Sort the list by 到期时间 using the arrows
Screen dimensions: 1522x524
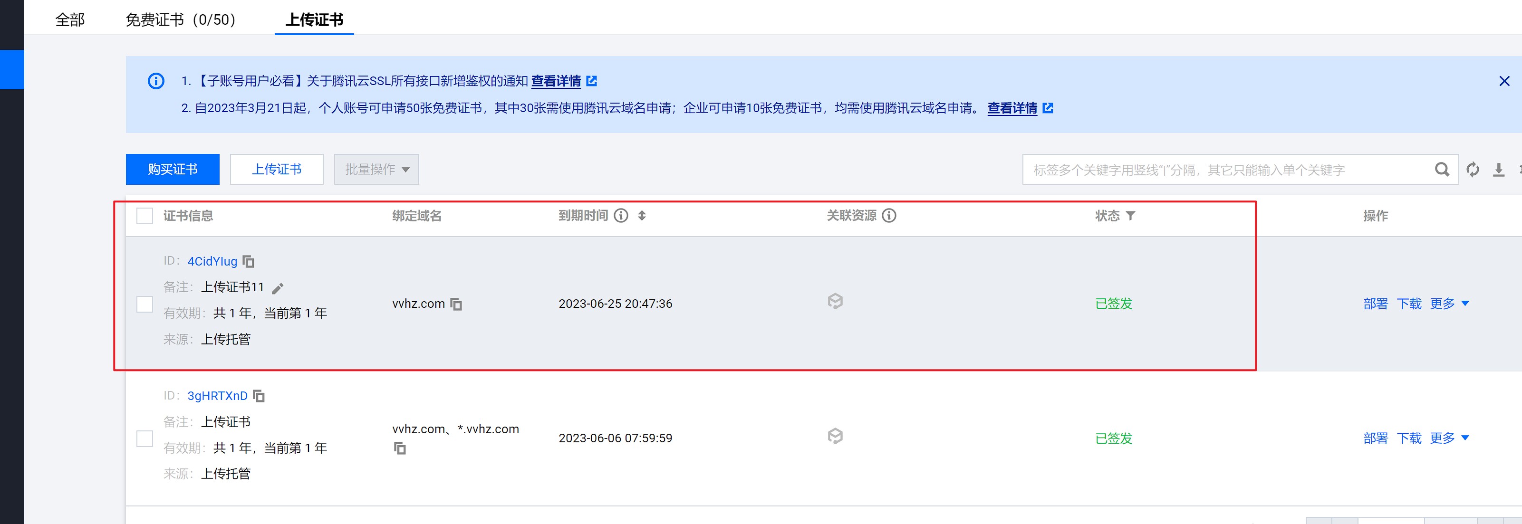pos(642,216)
